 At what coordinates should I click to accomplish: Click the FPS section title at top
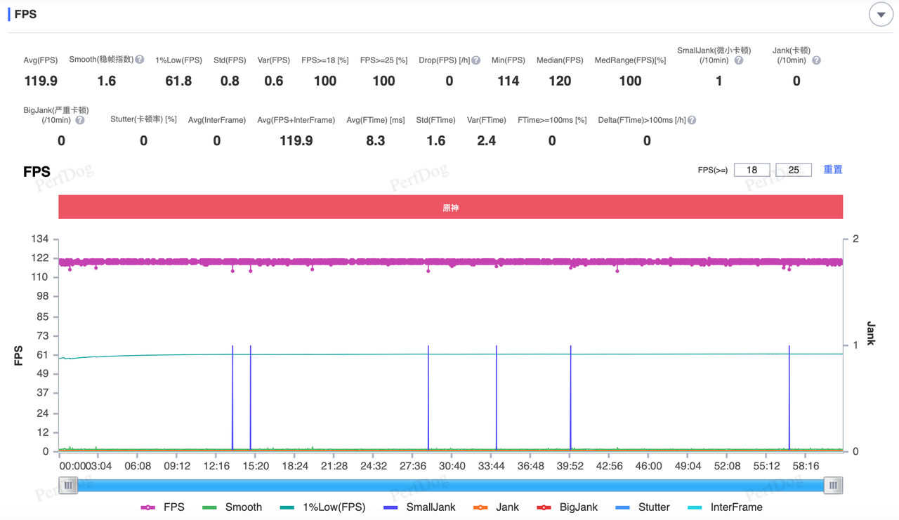coord(25,14)
